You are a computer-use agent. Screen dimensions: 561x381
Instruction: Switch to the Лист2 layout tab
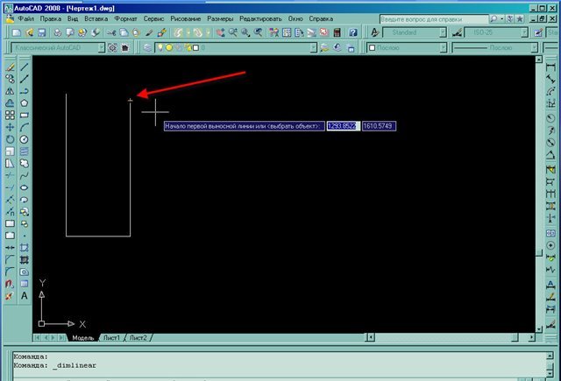click(x=138, y=337)
